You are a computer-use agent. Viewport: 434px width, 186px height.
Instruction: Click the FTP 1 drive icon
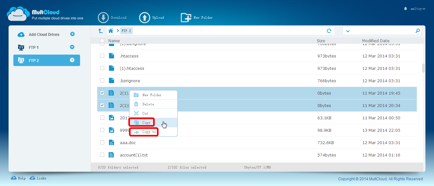21,47
